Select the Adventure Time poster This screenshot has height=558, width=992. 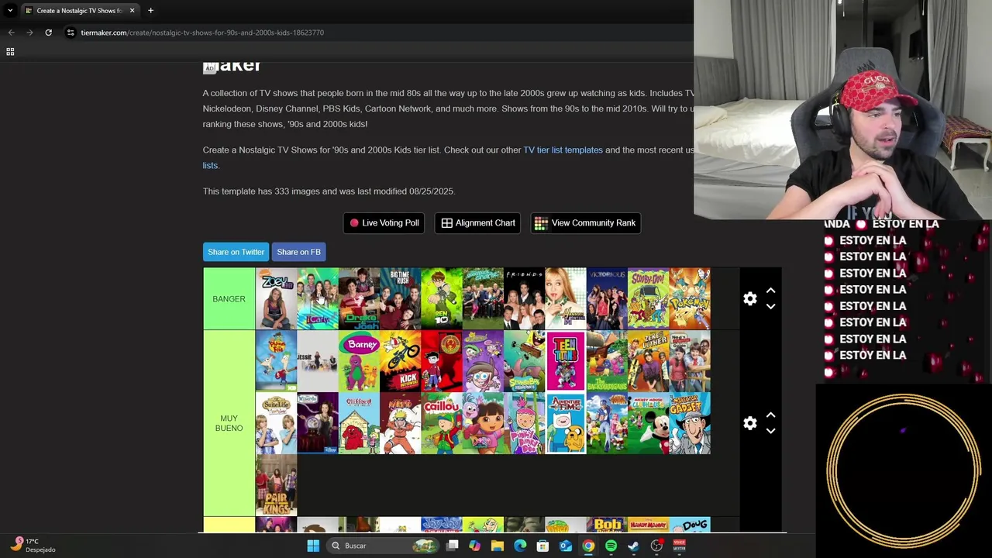(x=566, y=423)
